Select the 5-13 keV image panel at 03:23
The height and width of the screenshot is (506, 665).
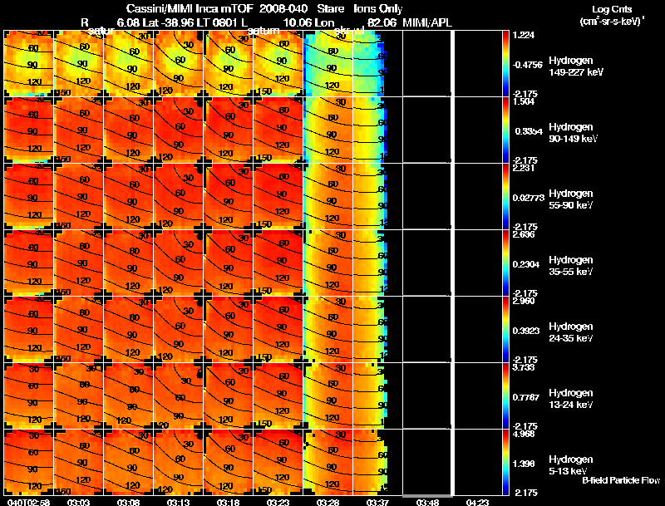pyautogui.click(x=278, y=463)
